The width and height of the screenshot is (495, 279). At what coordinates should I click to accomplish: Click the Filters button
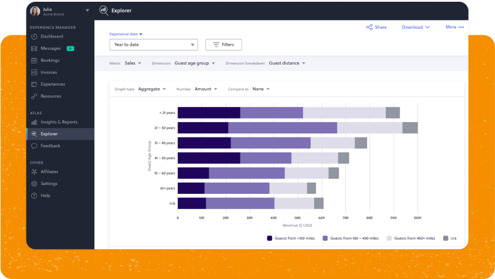pyautogui.click(x=223, y=45)
